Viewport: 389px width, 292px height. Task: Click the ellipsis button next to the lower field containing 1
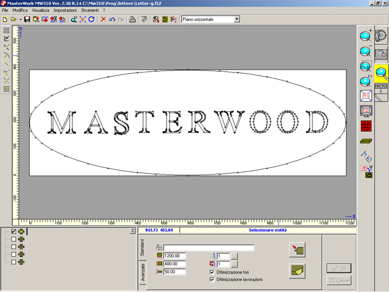pos(234,264)
